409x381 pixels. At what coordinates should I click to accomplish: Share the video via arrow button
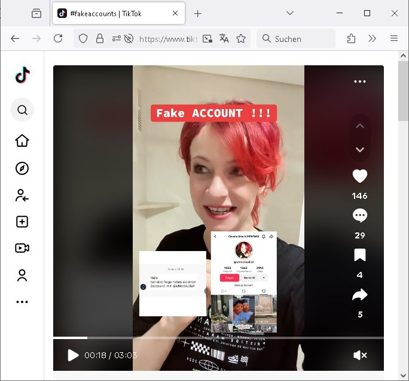[x=359, y=295]
